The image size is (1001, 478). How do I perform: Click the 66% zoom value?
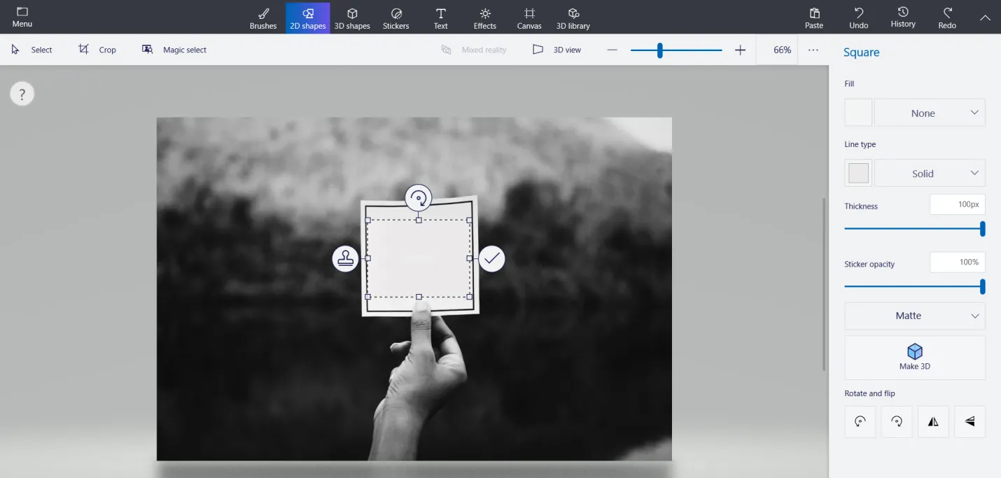(782, 50)
